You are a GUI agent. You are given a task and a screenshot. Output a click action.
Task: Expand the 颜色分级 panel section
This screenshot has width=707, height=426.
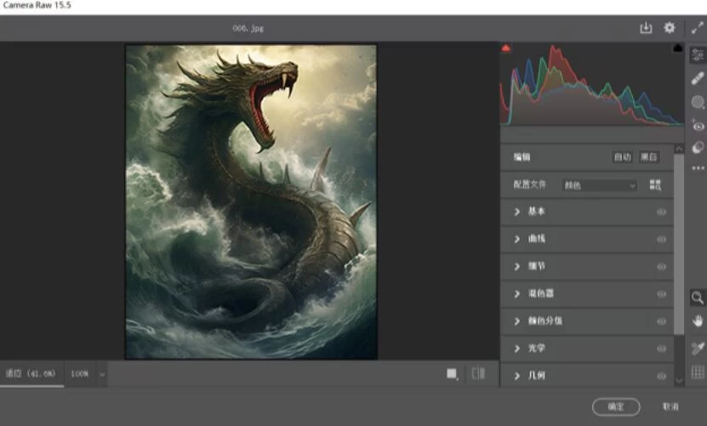pos(517,321)
